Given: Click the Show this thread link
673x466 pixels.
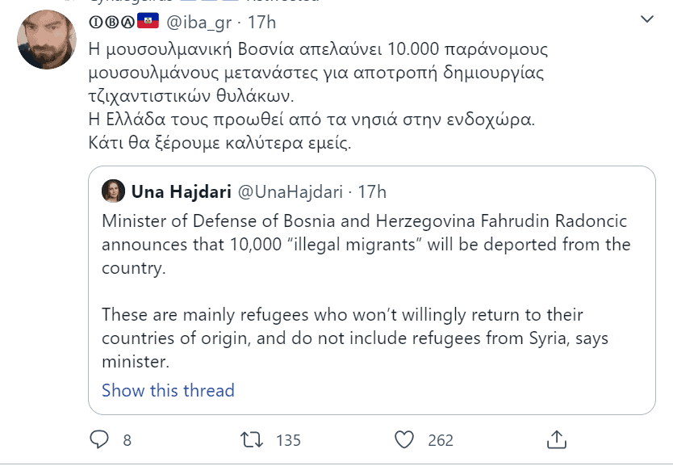Looking at the screenshot, I should (168, 391).
